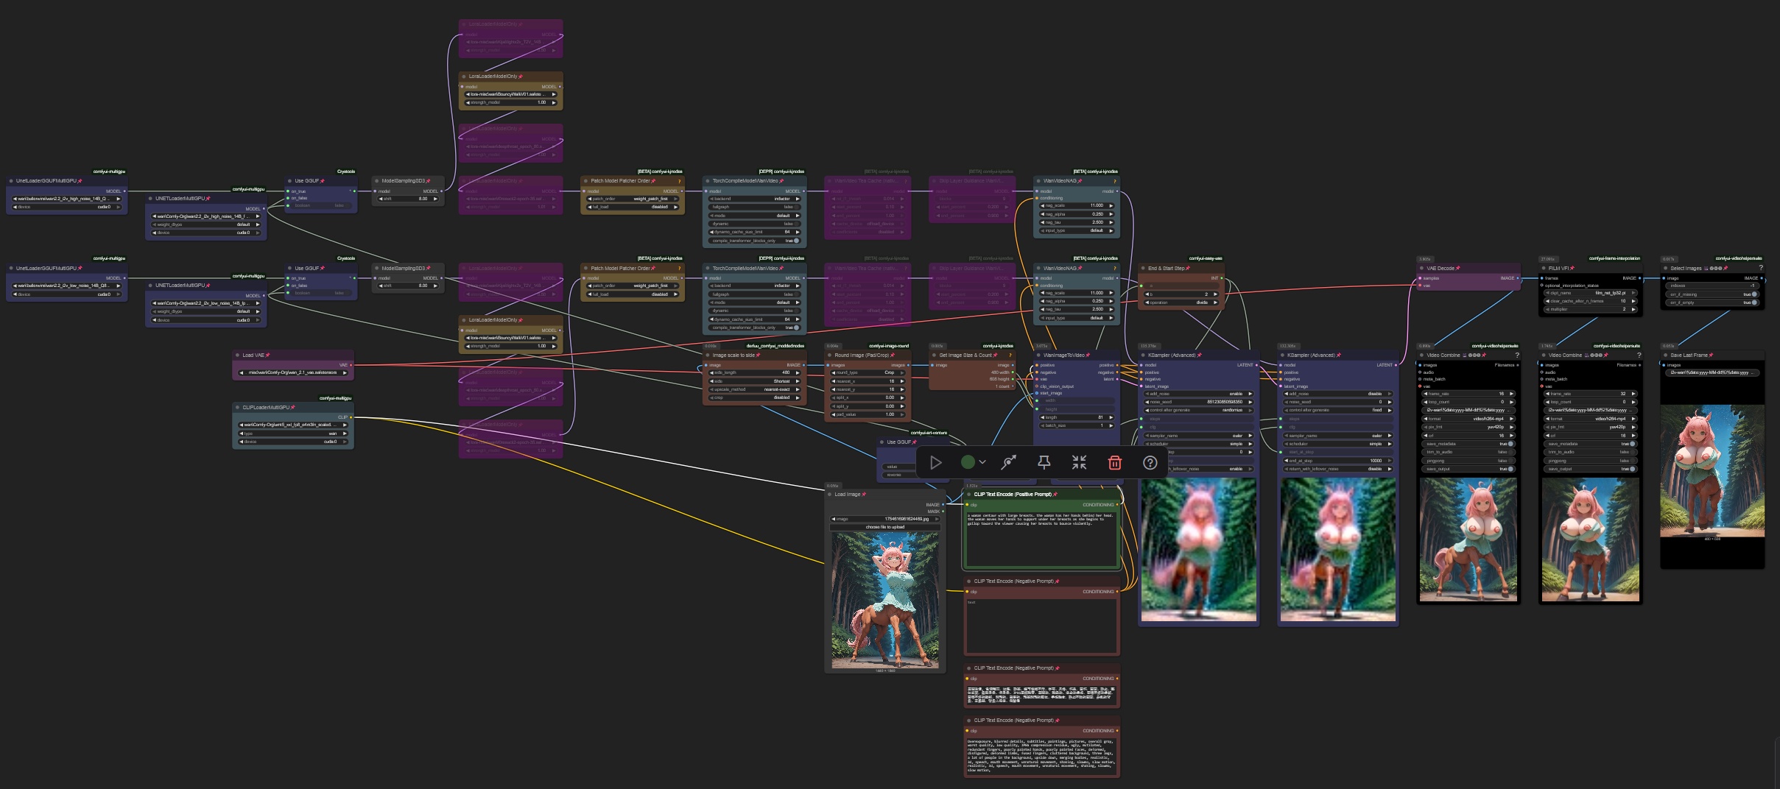Click help icon on Select Images node
The image size is (1780, 789).
[x=1761, y=268]
